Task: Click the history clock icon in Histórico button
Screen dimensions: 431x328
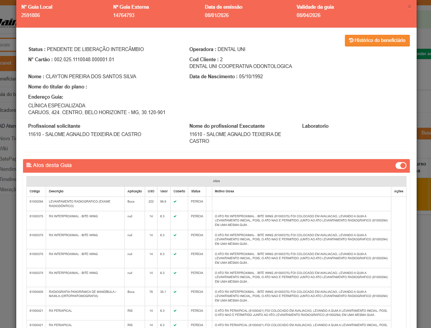Action: [351, 40]
